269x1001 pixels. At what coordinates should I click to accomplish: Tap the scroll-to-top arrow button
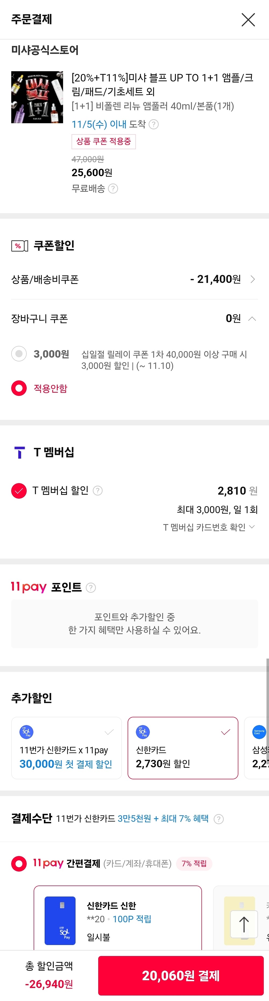coord(244,924)
